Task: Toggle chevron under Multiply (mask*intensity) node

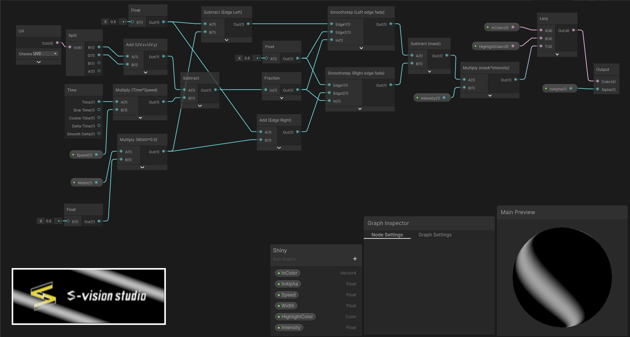Action: [x=490, y=95]
